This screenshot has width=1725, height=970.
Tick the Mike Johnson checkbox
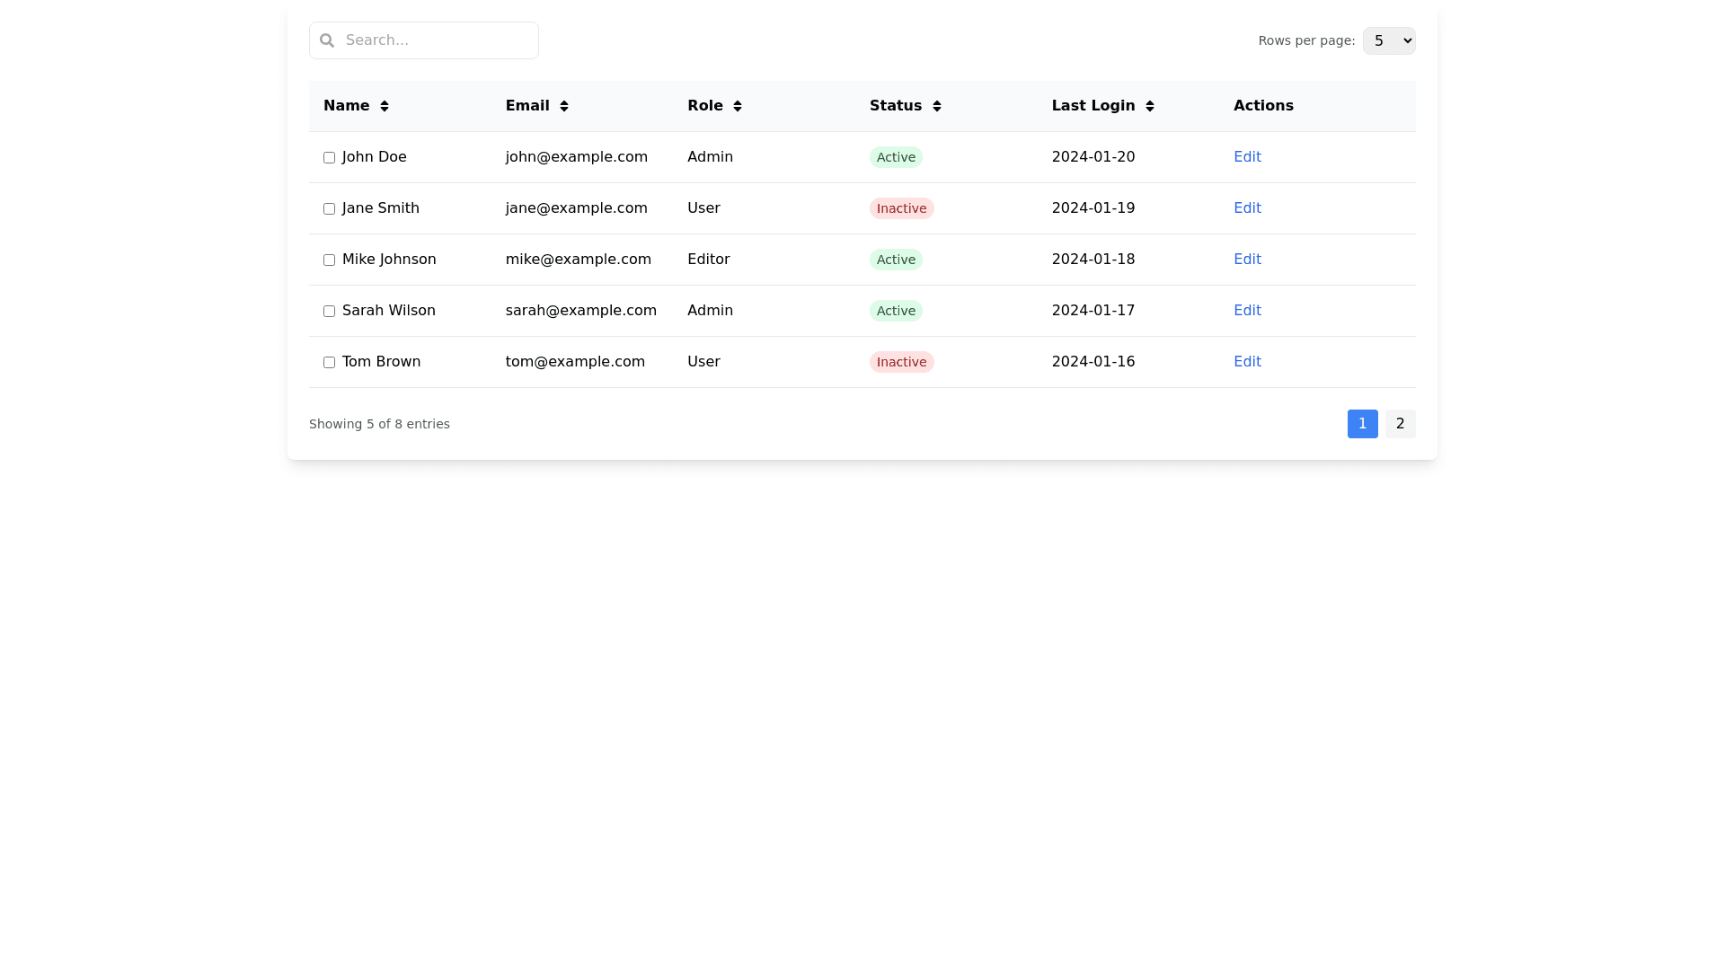[x=330, y=260]
